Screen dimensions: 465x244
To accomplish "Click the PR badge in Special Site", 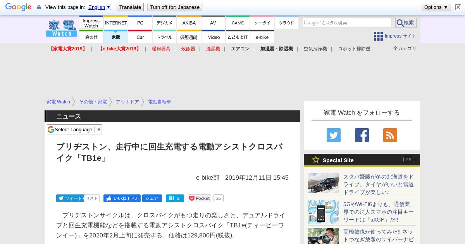I will pyautogui.click(x=409, y=160).
